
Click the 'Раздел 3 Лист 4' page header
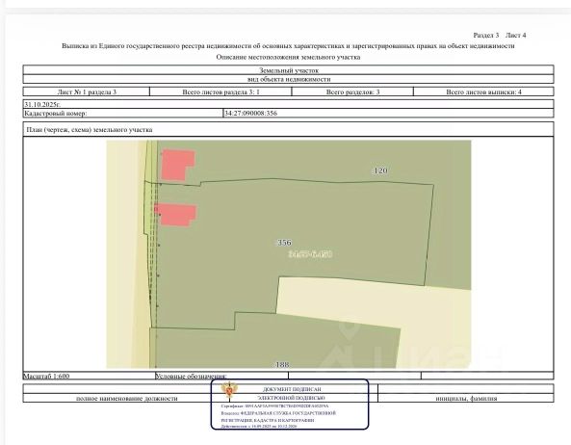click(x=499, y=36)
